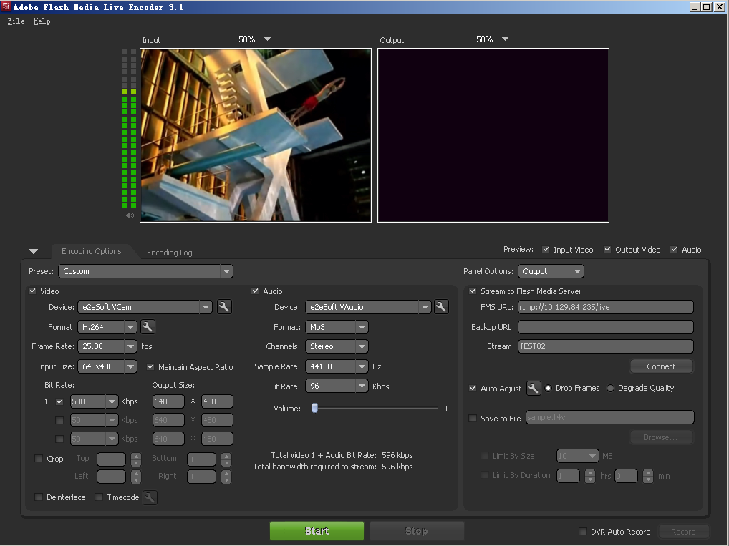Open audio device settings wrench
The image size is (729, 546).
(440, 307)
